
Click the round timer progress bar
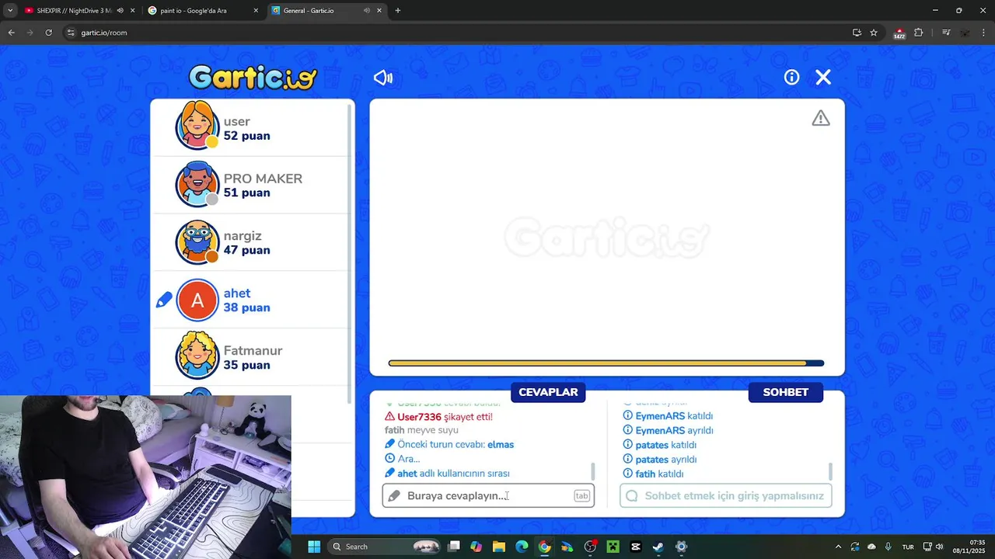pyautogui.click(x=606, y=363)
